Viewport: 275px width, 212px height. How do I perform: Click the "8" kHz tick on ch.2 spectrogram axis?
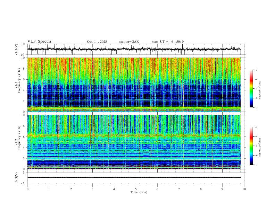tap(24, 126)
